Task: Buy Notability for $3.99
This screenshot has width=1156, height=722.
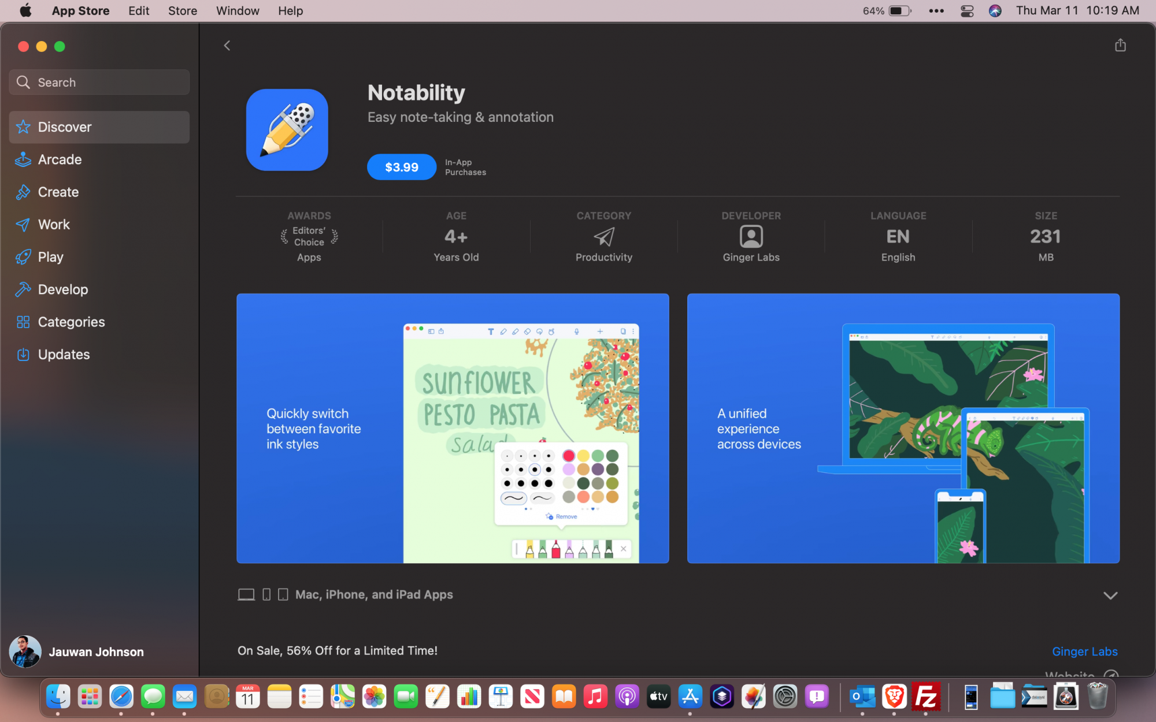Action: (401, 167)
